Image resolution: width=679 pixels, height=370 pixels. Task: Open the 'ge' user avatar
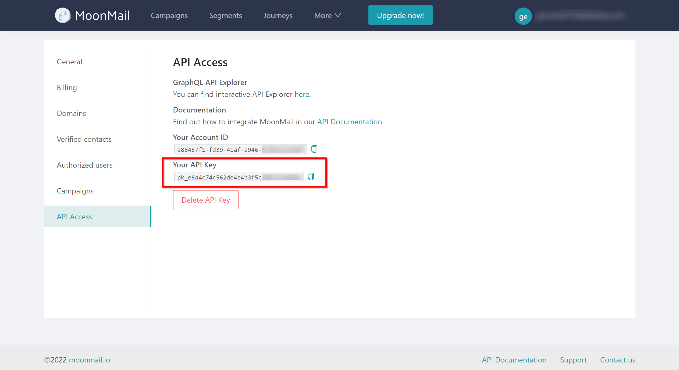pos(523,16)
